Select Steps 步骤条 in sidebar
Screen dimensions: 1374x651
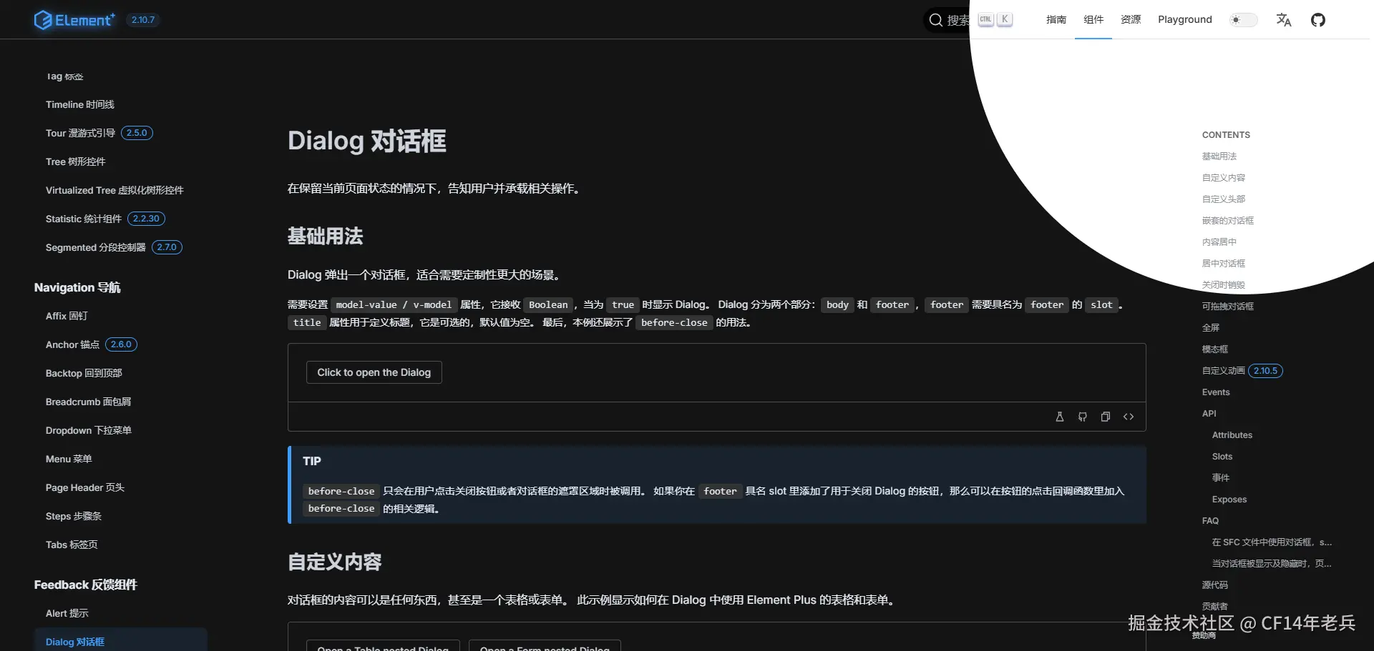pos(74,516)
